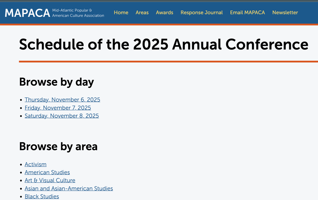Navigate to Response Journal

point(201,13)
